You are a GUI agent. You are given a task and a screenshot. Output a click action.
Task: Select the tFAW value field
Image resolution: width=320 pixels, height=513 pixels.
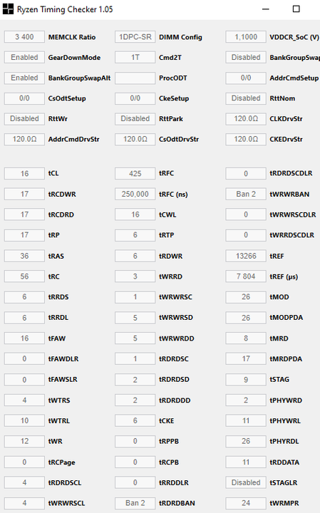[x=24, y=338]
